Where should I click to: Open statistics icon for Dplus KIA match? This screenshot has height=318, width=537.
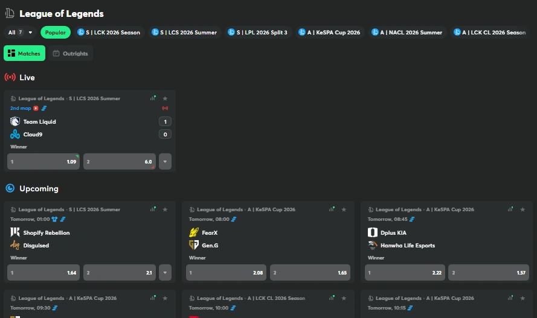pos(510,209)
